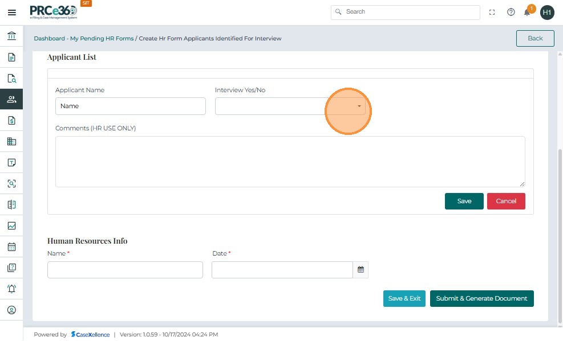Open the H1 user avatar menu
Image resolution: width=563 pixels, height=341 pixels.
547,13
